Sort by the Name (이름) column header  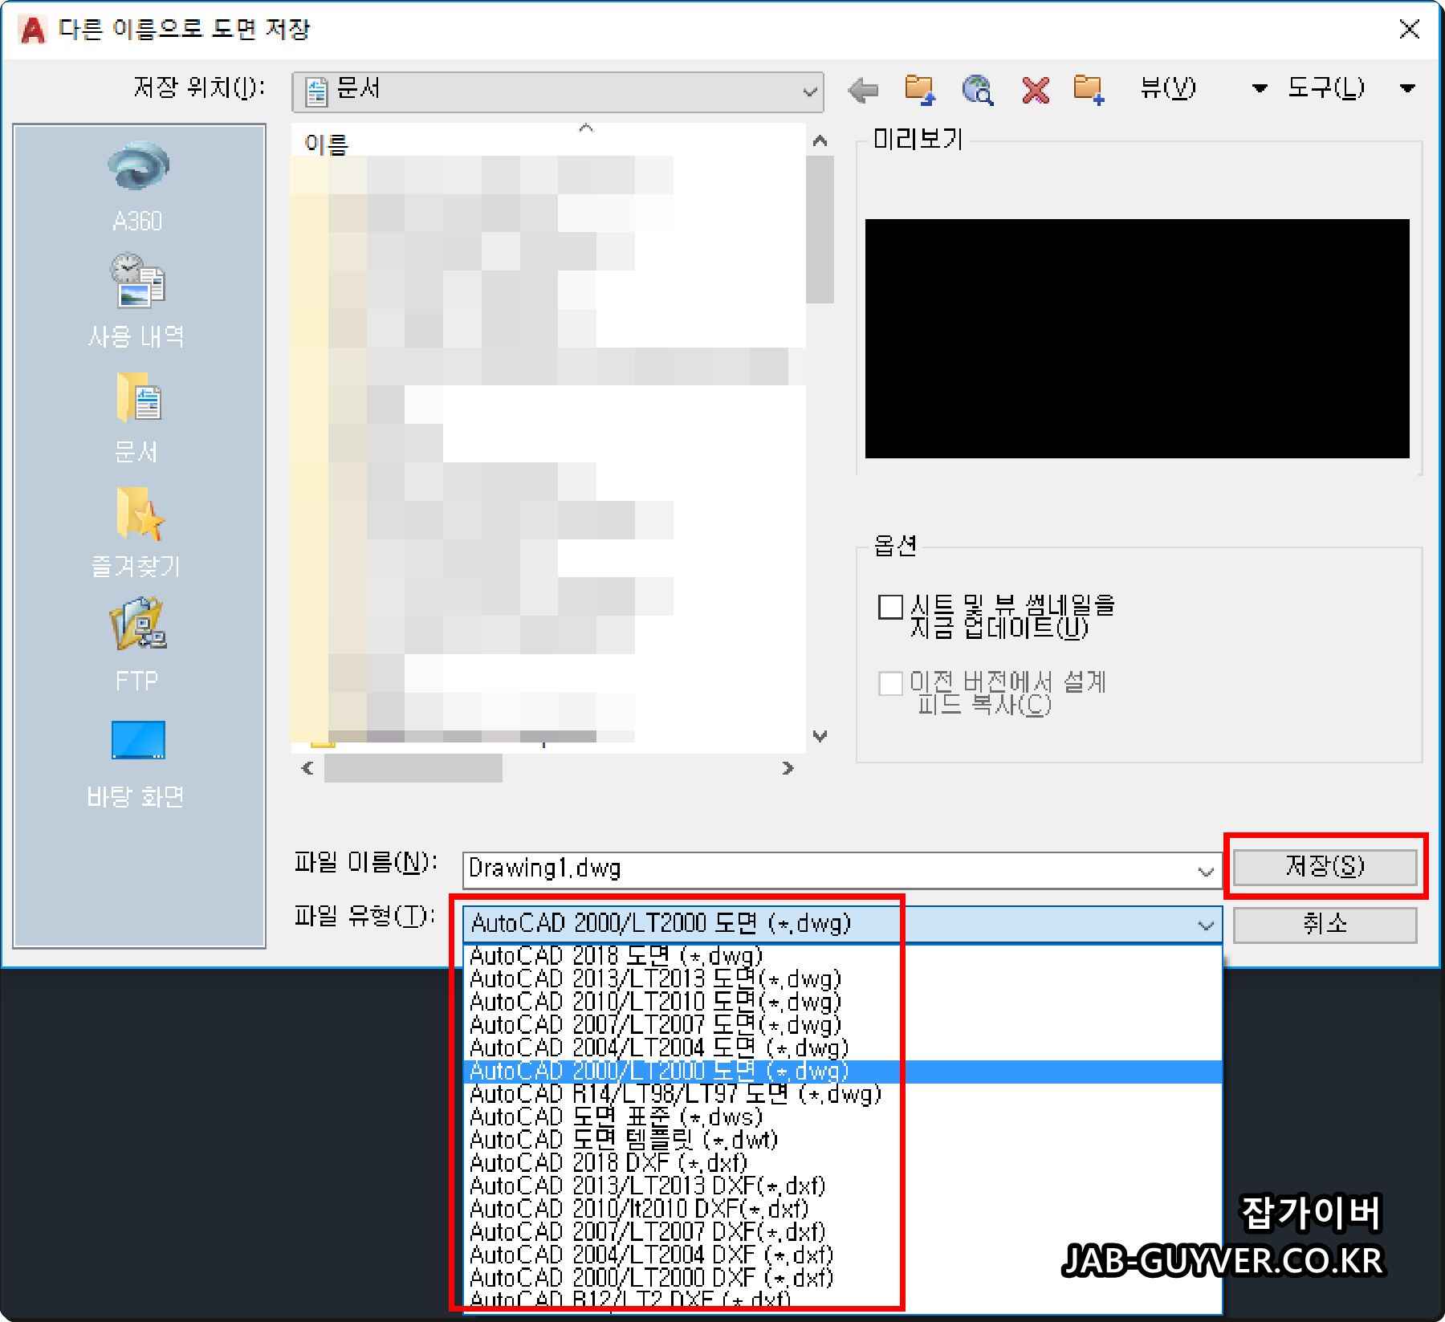pyautogui.click(x=327, y=144)
